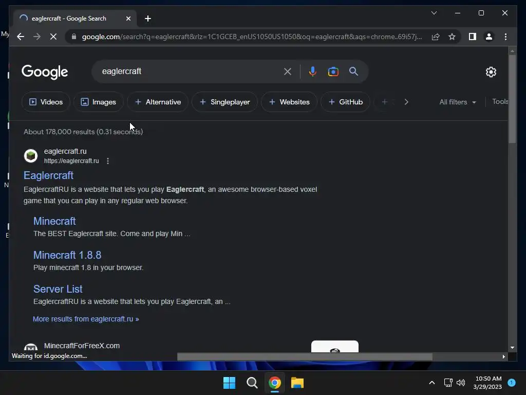This screenshot has height=395, width=526.
Task: Show more filter chips arrow
Action: click(x=406, y=102)
